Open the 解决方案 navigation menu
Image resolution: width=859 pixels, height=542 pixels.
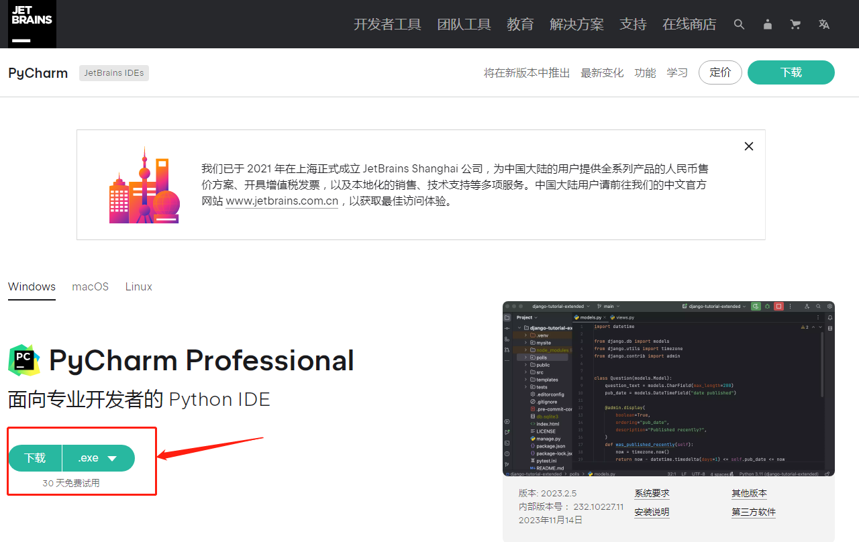pos(576,24)
